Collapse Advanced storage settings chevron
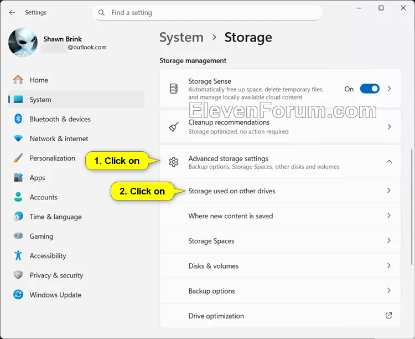 [x=389, y=161]
